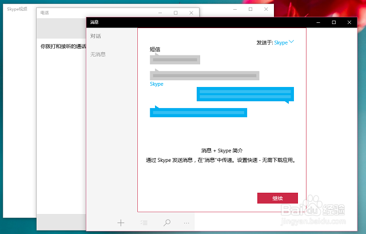Click the 短信 label above gray bubbles
Image resolution: width=366 pixels, height=234 pixels.
pos(155,49)
